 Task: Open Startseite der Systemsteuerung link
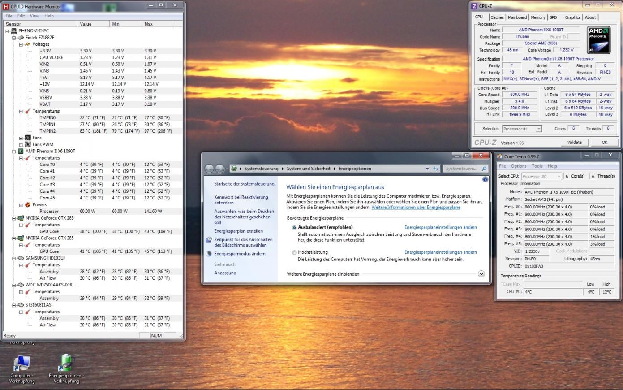(244, 184)
